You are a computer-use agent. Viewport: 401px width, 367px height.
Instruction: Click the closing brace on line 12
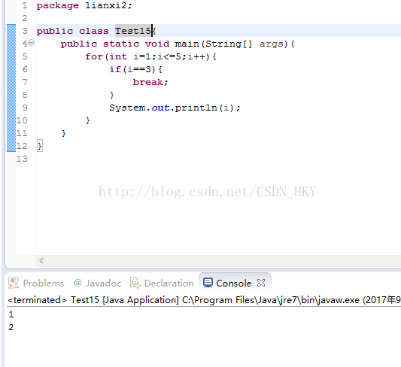point(40,146)
